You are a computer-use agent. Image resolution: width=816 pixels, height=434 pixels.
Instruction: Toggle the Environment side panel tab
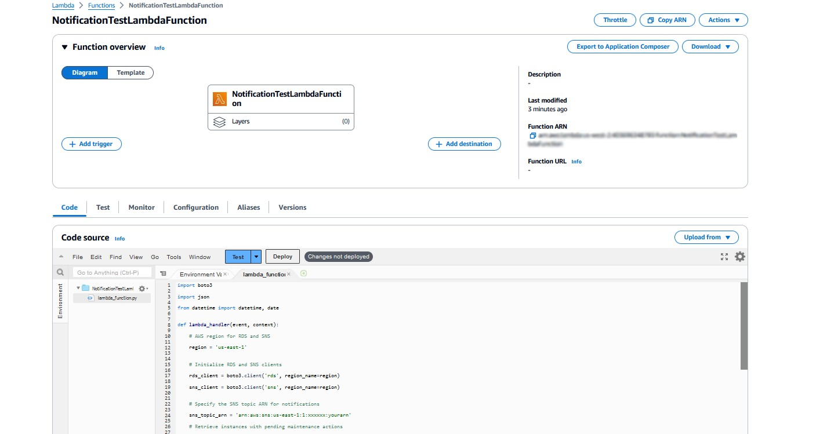[60, 301]
